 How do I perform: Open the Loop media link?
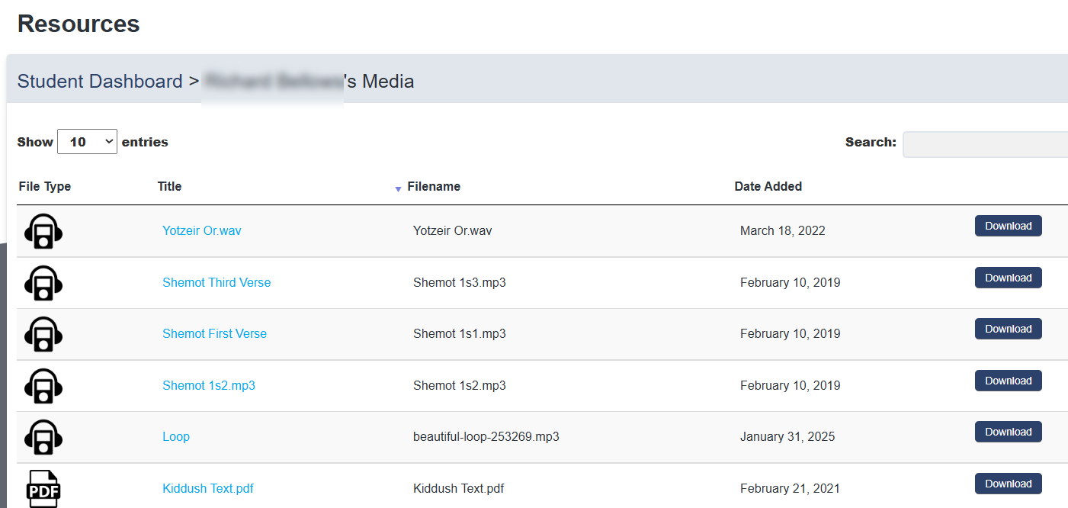pos(176,436)
